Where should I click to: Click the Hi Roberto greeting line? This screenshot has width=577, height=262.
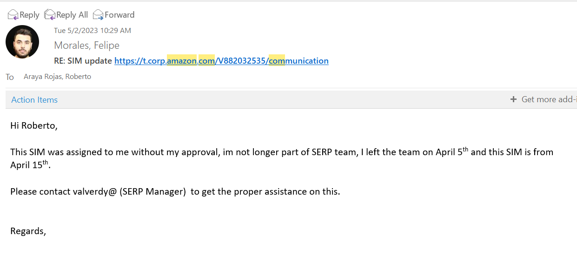(x=34, y=125)
